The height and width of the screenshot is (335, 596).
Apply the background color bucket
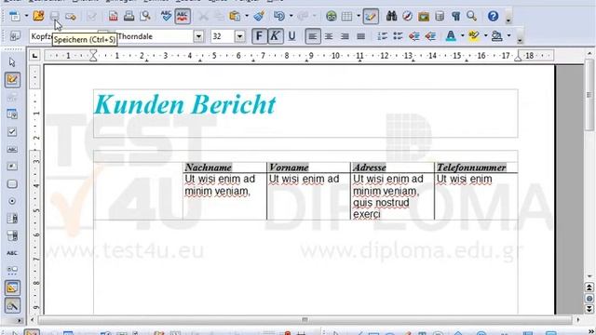[x=496, y=36]
